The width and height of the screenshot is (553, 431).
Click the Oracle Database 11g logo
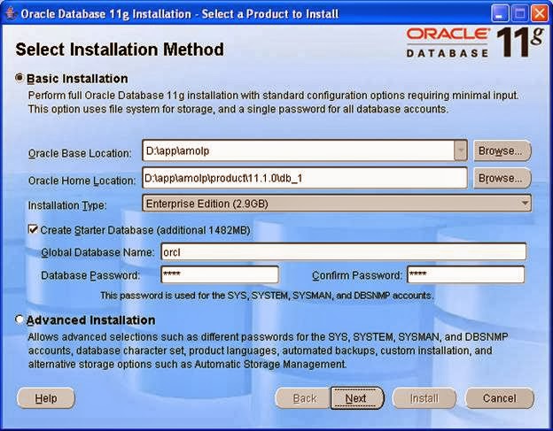[x=474, y=42]
